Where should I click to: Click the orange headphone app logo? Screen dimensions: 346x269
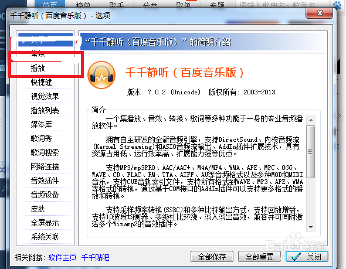(x=101, y=75)
